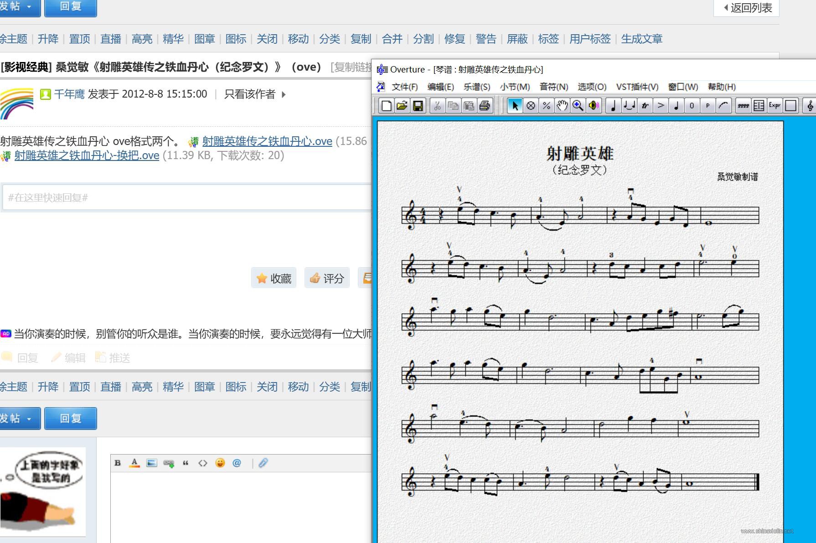The image size is (816, 543).
Task: Click the New document icon in Overture
Action: pyautogui.click(x=386, y=106)
